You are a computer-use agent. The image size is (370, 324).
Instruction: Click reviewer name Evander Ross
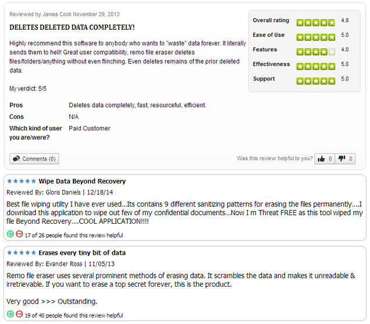pyautogui.click(x=64, y=264)
